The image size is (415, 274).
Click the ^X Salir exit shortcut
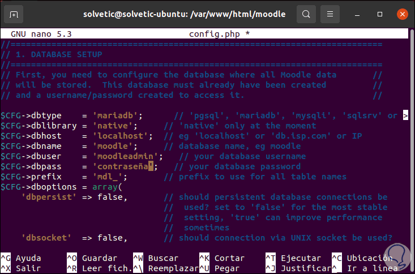[22, 268]
